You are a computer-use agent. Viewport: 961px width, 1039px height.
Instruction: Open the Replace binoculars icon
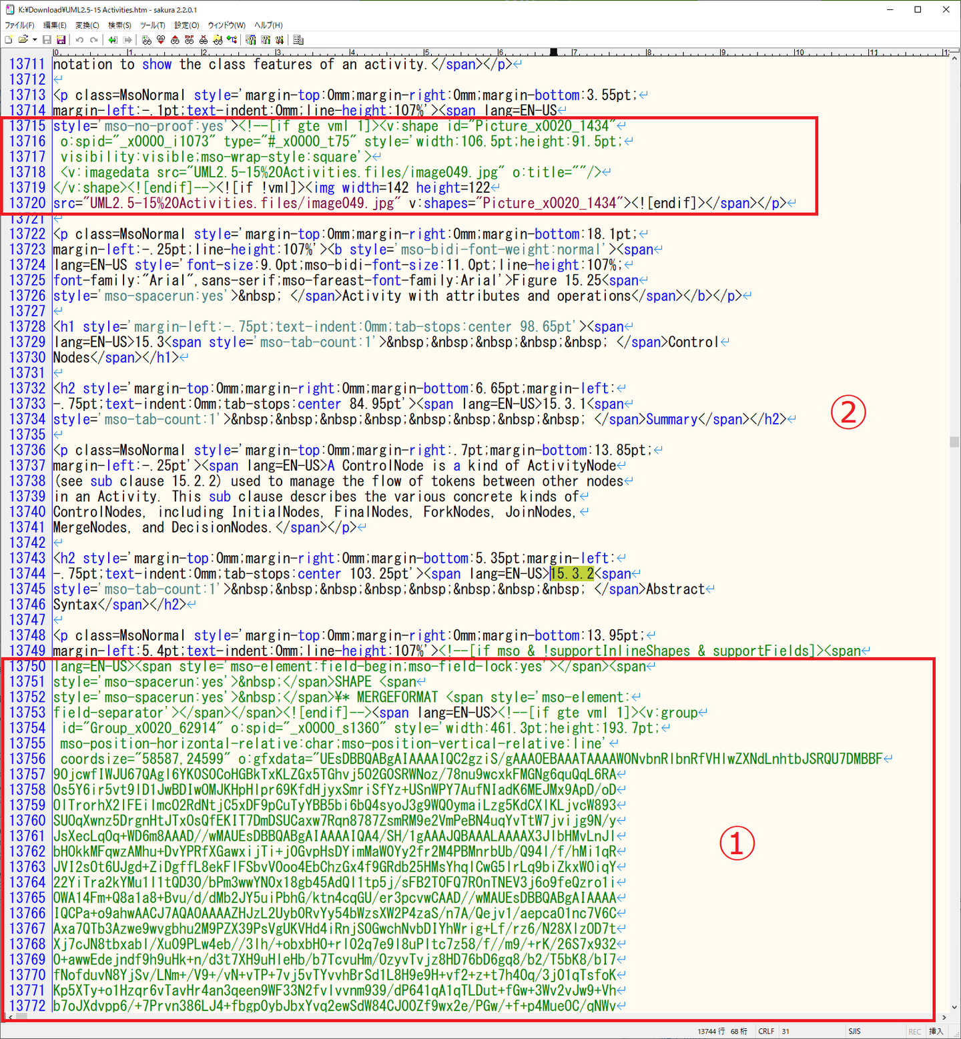point(190,40)
